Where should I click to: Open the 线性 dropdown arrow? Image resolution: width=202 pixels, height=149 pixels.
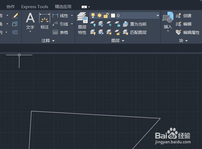tap(72, 15)
